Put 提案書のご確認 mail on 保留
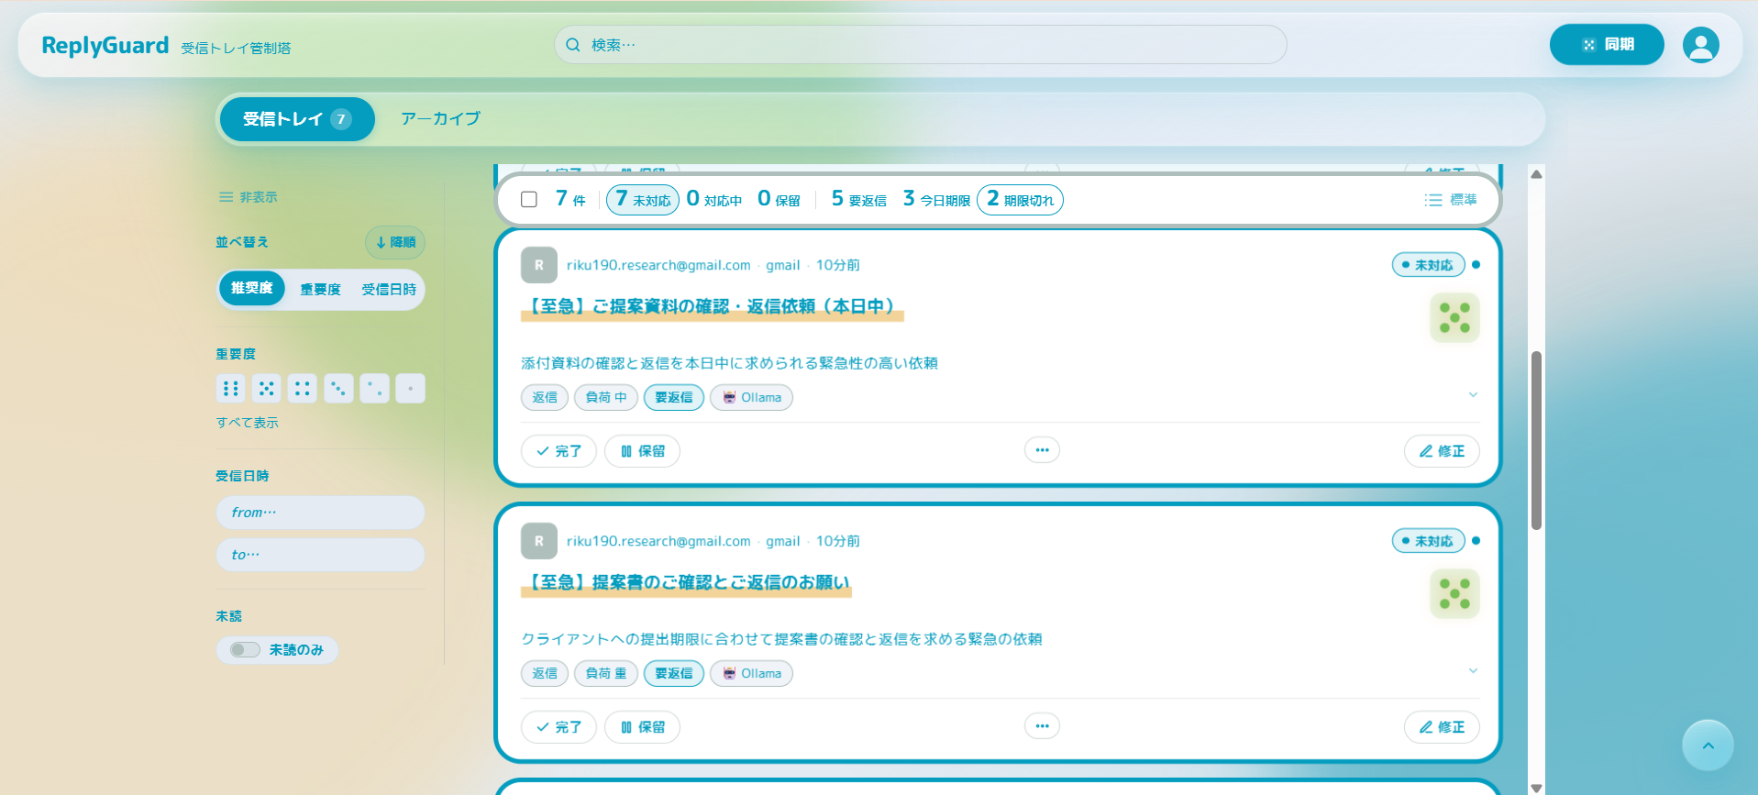1758x795 pixels. coord(642,727)
